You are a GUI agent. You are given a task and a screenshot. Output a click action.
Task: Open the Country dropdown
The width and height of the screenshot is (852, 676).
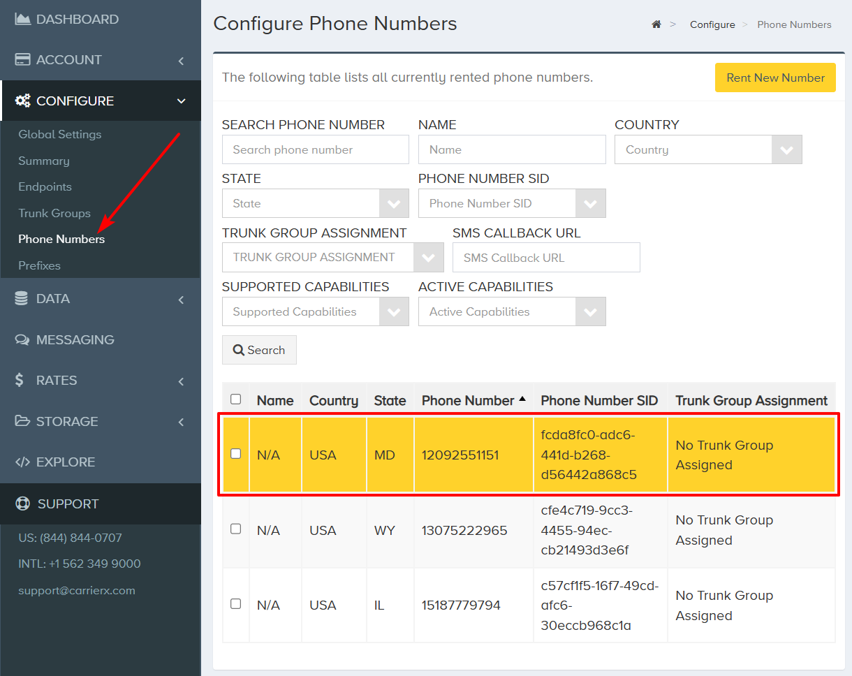click(x=708, y=149)
